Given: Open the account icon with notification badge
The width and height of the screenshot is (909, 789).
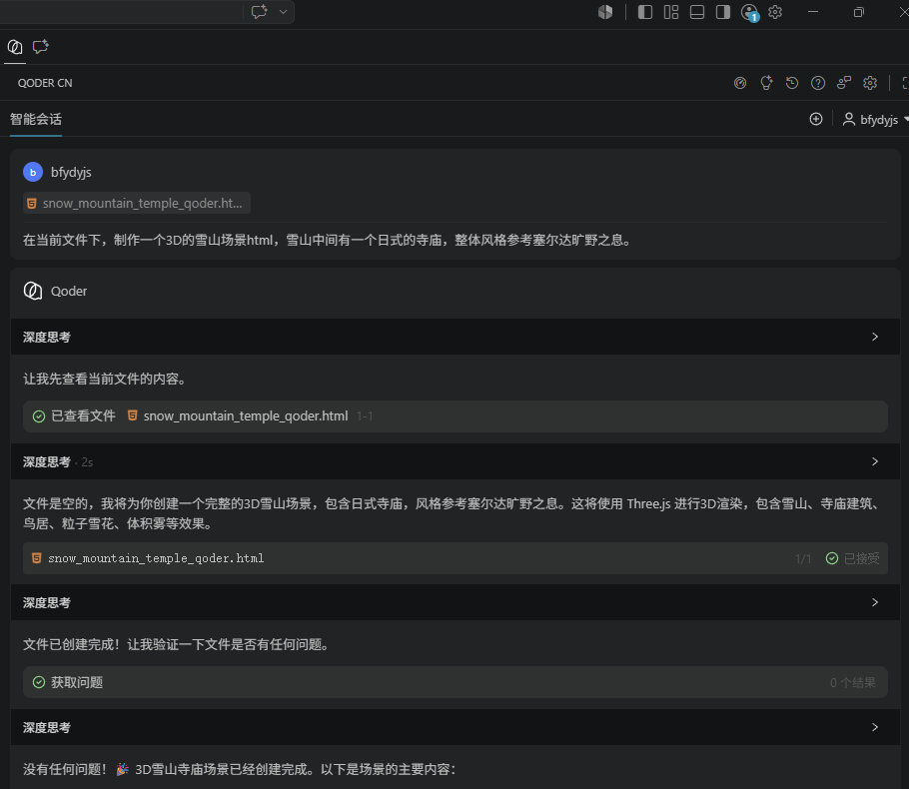Looking at the screenshot, I should click(x=749, y=12).
